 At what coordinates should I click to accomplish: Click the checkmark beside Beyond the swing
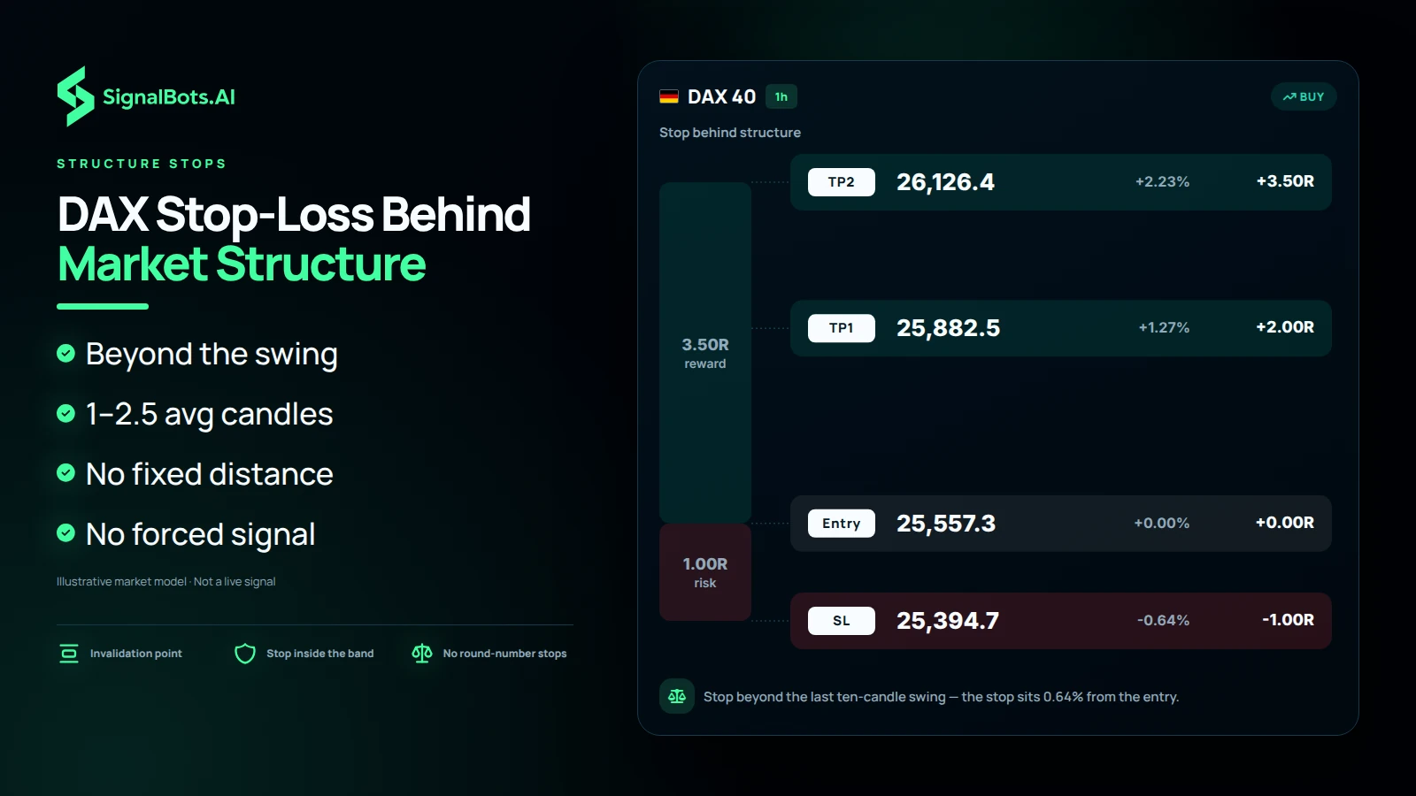point(65,353)
